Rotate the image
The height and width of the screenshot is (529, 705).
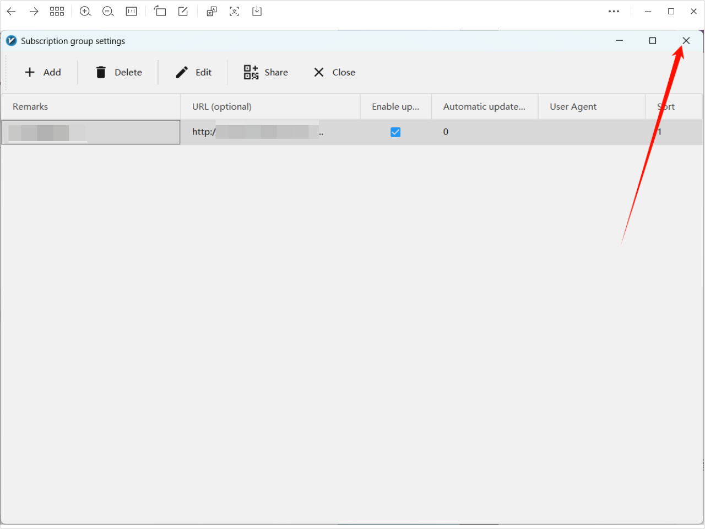[x=160, y=12]
